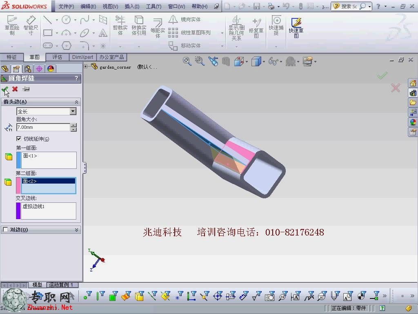418x314 pixels.
Task: Open help for 圆角焊缝 panel
Action: pyautogui.click(x=76, y=78)
